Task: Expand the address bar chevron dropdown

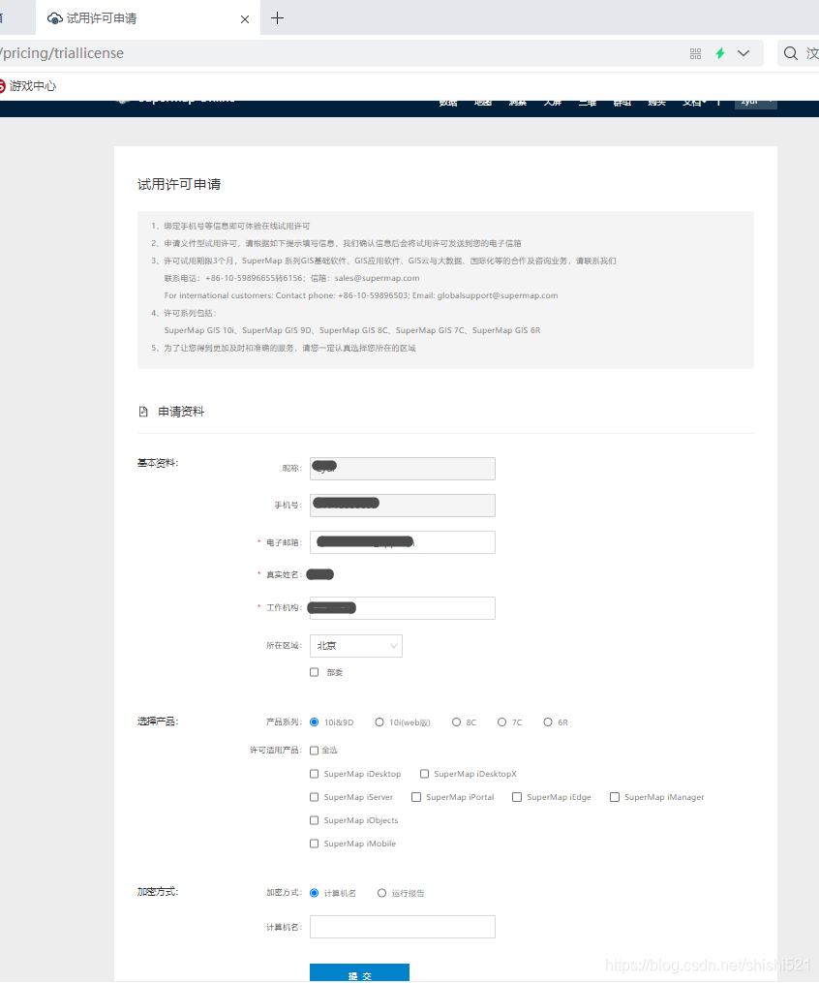Action: click(743, 53)
